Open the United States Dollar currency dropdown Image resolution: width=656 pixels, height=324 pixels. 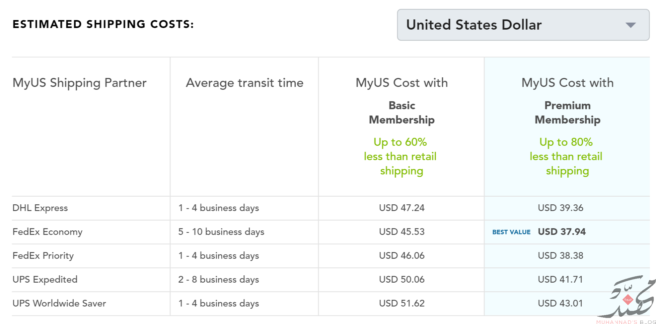(x=523, y=25)
